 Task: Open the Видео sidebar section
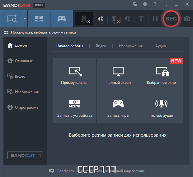click(x=25, y=76)
